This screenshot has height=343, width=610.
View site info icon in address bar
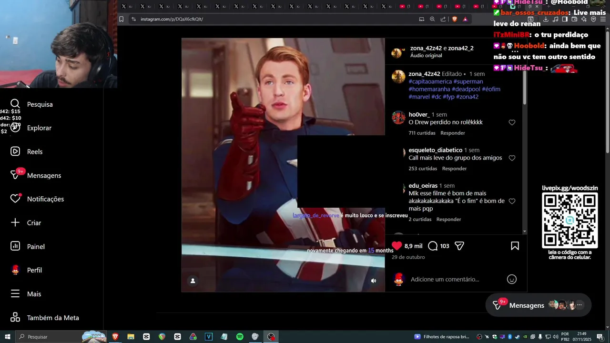(x=133, y=19)
